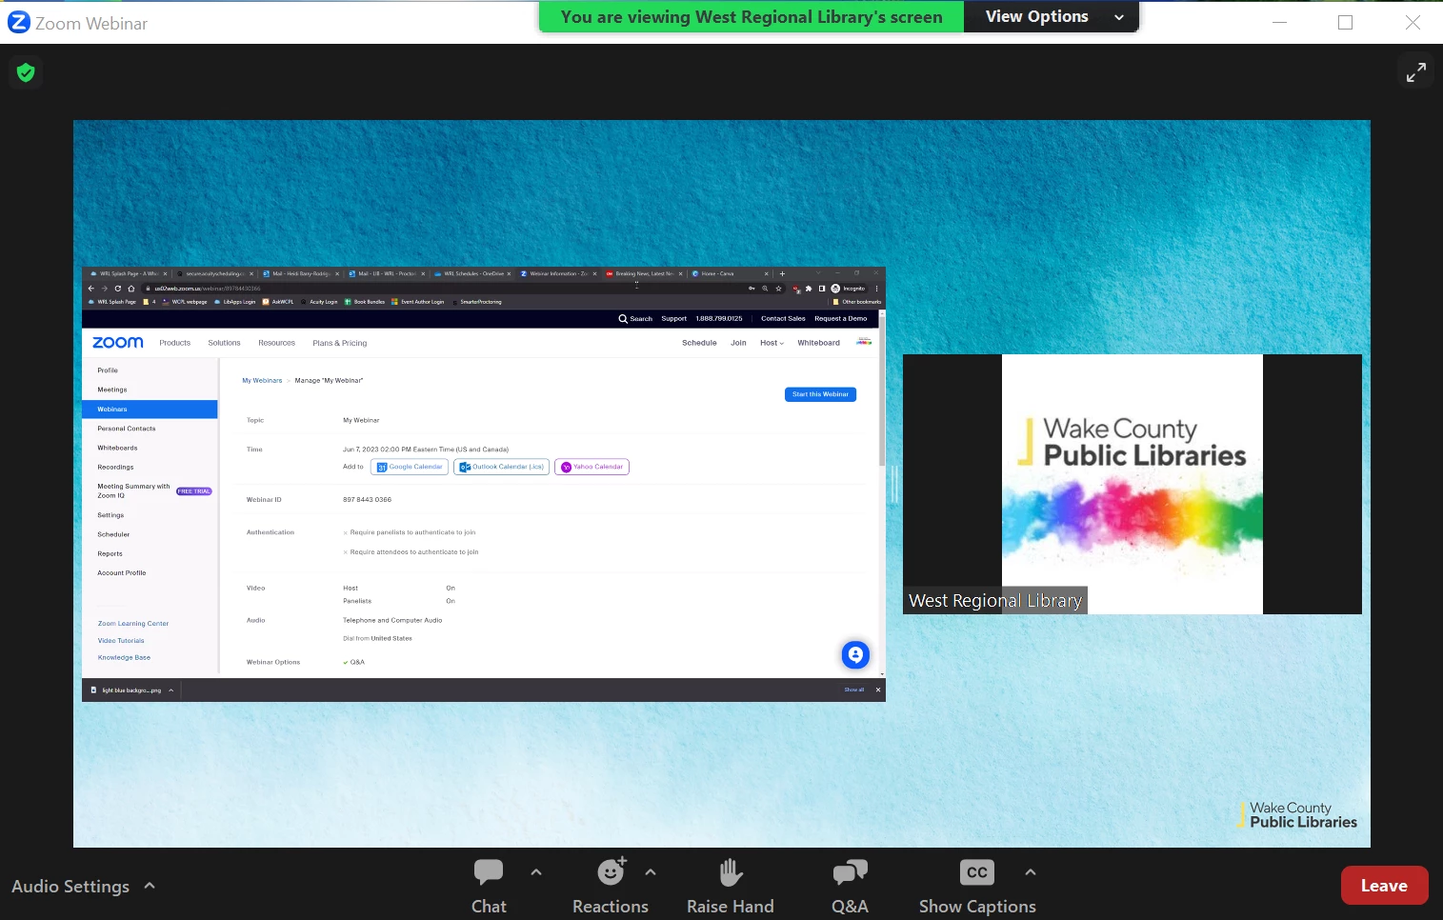Open Knowledge Base link

click(124, 657)
